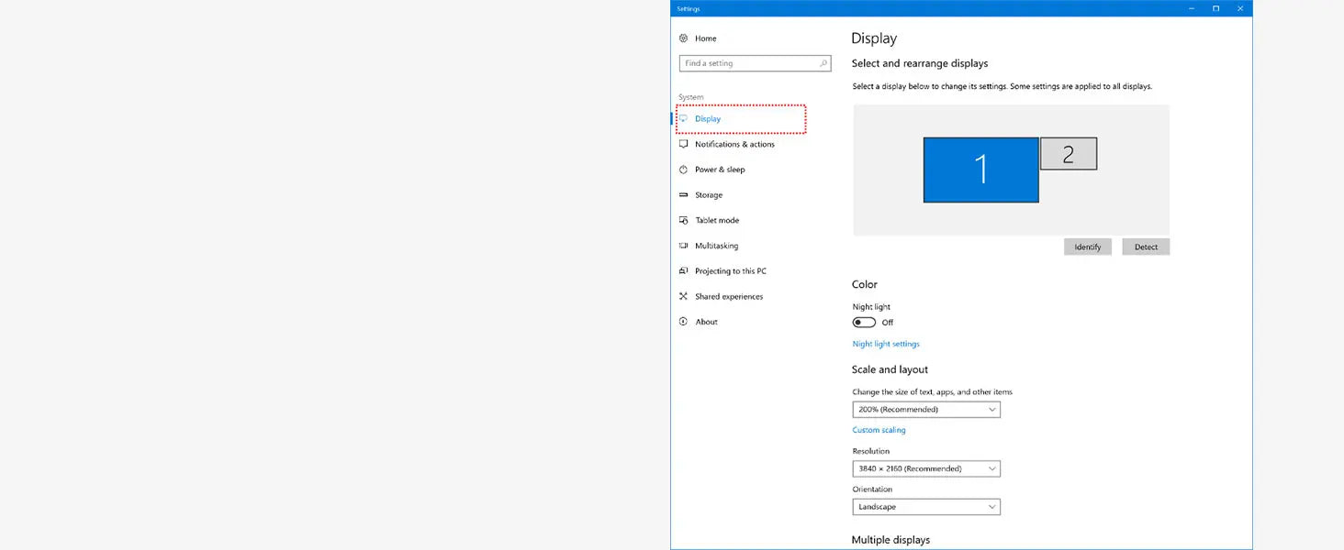
Task: Click the Home gear icon
Action: point(683,38)
